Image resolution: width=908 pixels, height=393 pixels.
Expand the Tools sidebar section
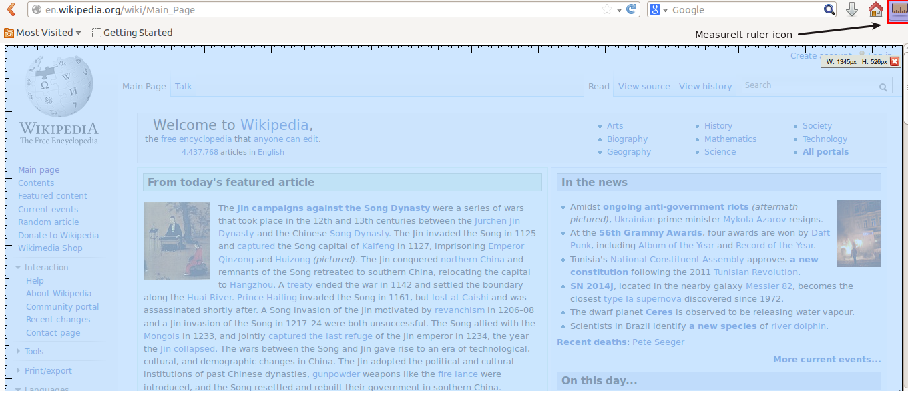pos(18,352)
